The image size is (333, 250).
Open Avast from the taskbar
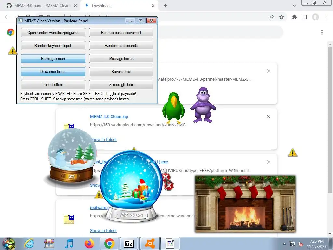[150, 243]
